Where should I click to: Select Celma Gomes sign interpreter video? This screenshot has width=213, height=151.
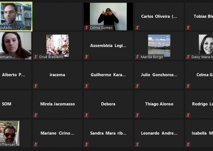point(108,17)
